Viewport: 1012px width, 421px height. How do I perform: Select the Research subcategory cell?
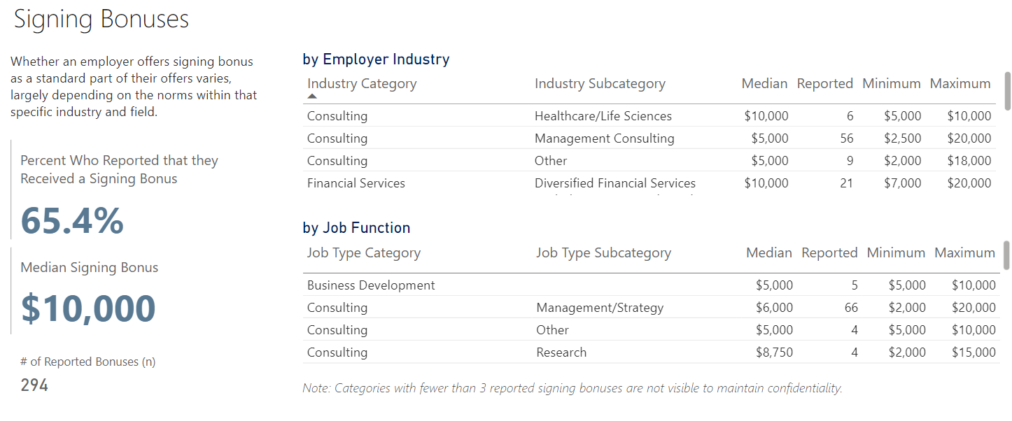coord(561,352)
